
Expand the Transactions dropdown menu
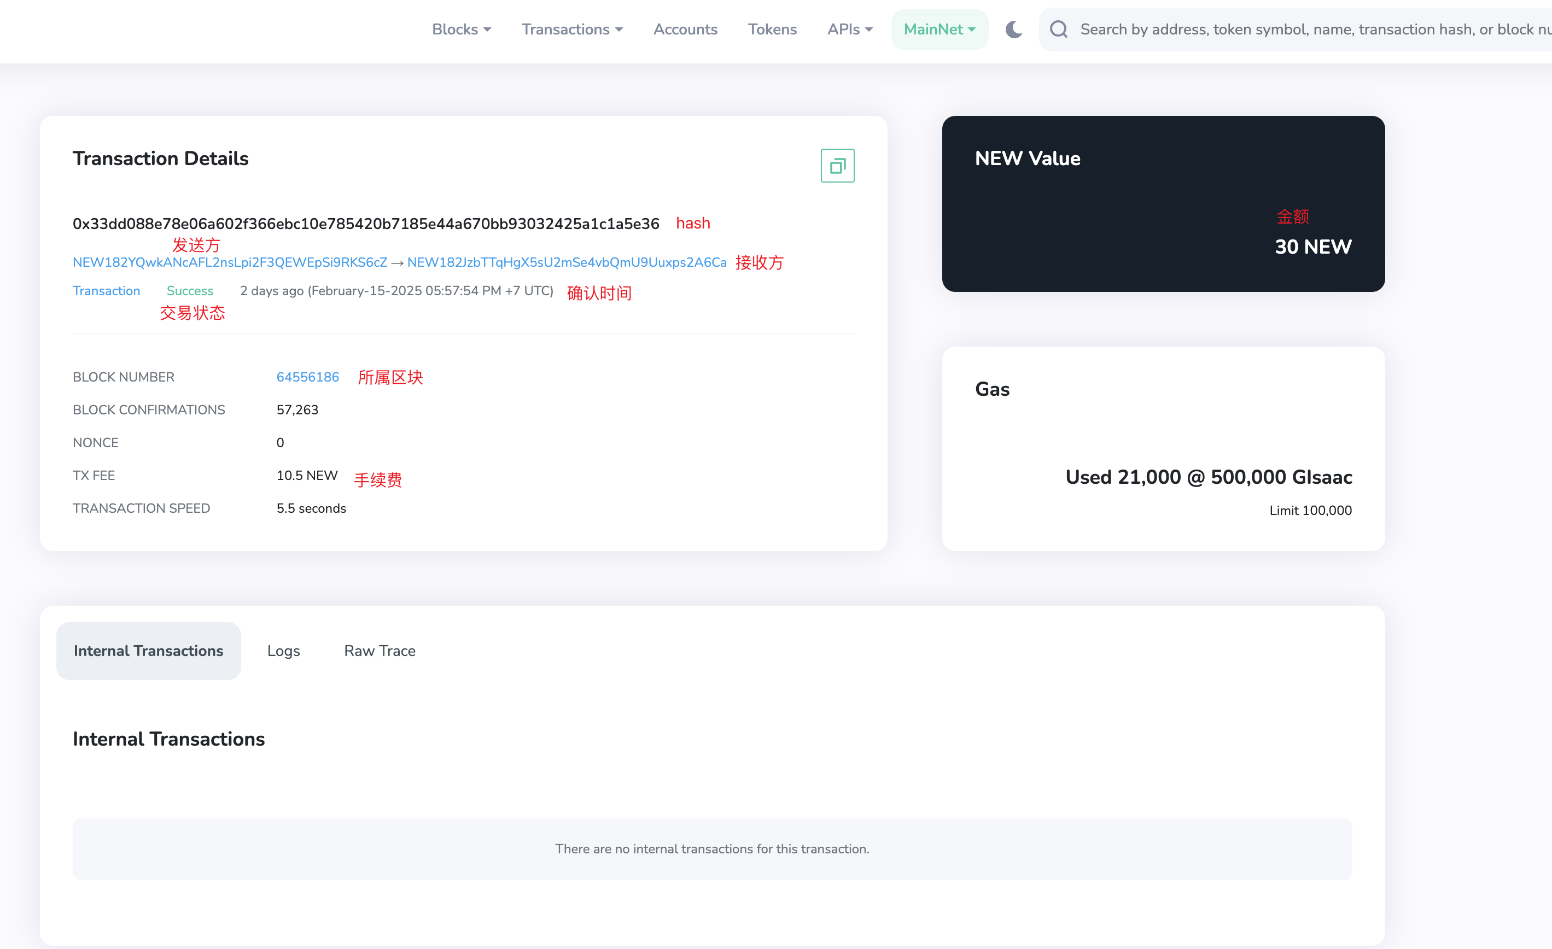click(x=572, y=29)
